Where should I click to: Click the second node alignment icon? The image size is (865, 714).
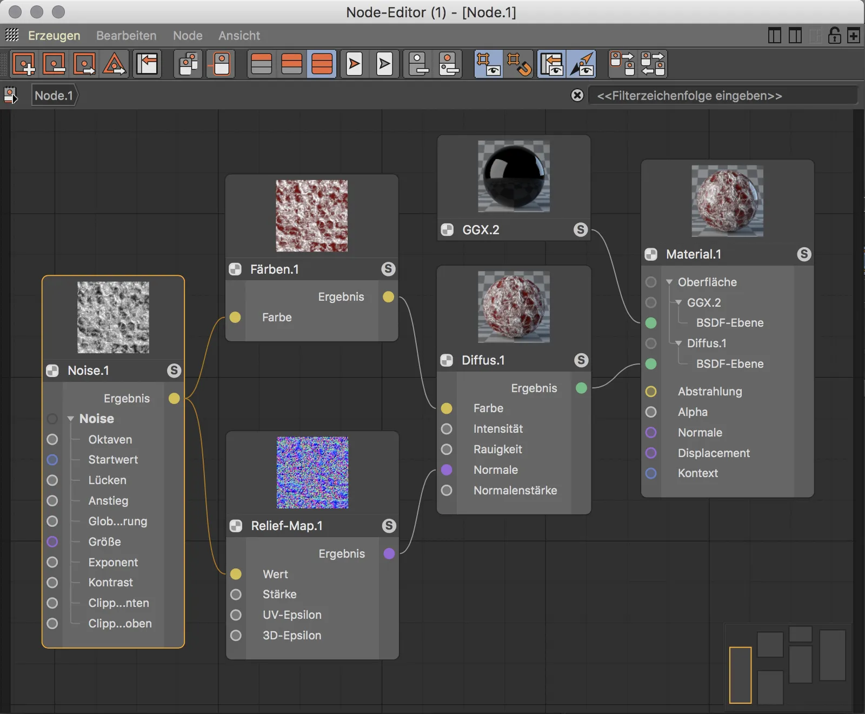449,64
